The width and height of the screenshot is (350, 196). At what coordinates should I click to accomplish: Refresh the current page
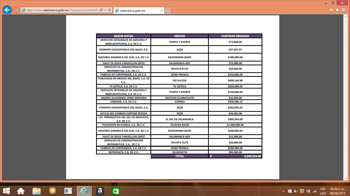[x=109, y=10]
